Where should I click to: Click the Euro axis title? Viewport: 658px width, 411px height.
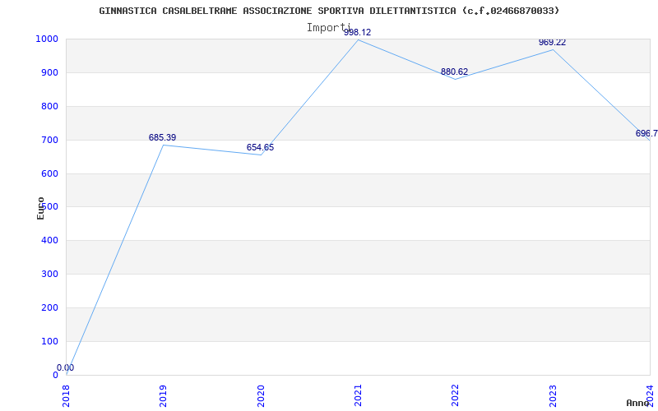click(x=40, y=208)
